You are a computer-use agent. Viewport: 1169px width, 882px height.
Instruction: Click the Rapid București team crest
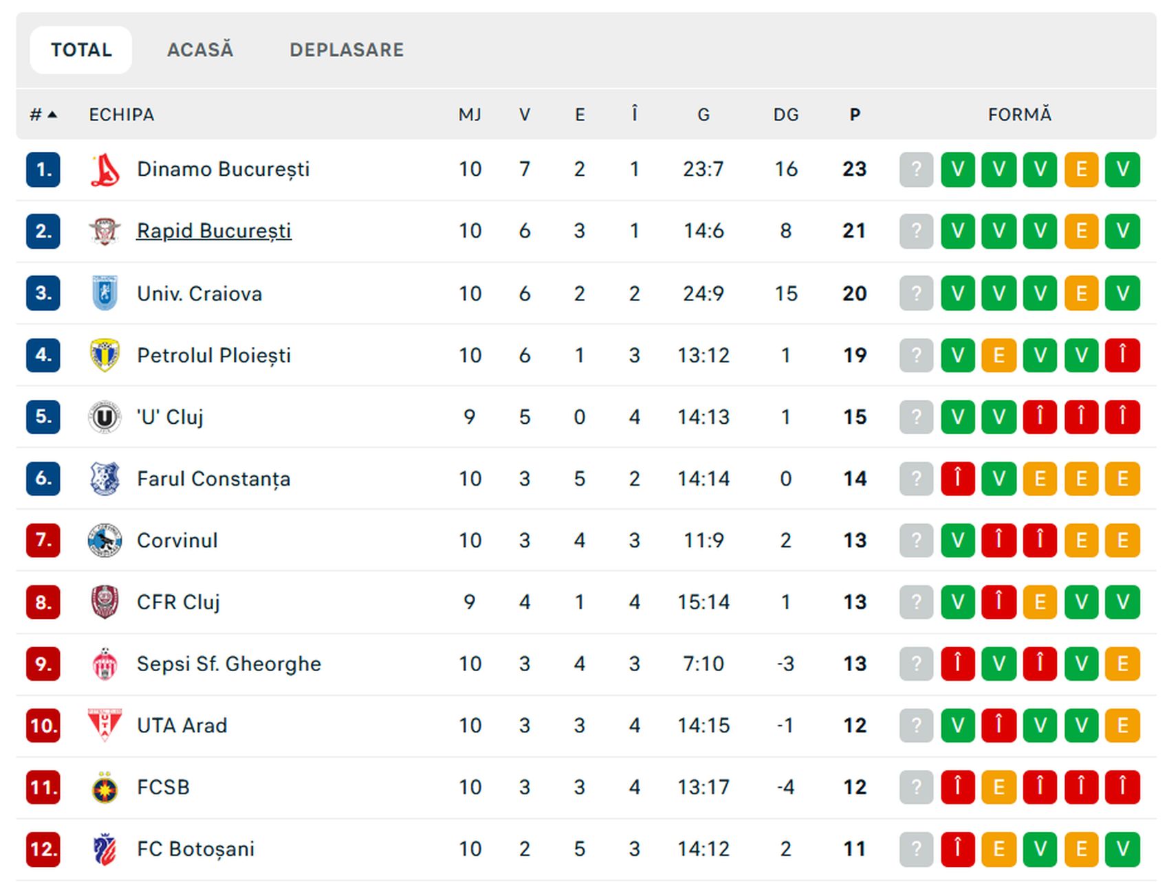click(105, 231)
